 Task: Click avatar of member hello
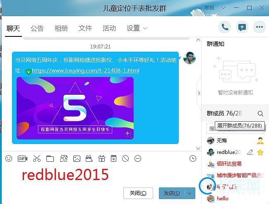pyautogui.click(x=211, y=199)
